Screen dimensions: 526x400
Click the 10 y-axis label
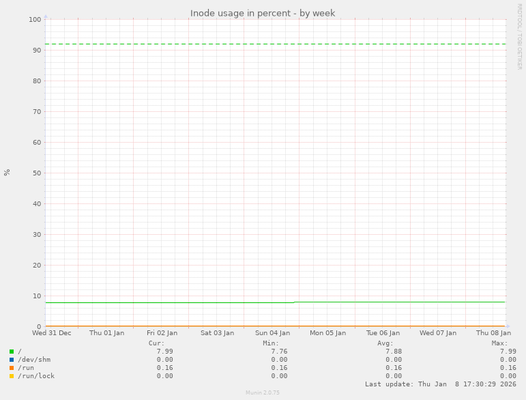coord(37,296)
